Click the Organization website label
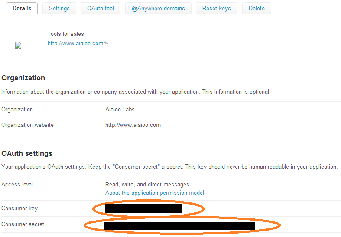This screenshot has width=341, height=237. [x=27, y=125]
